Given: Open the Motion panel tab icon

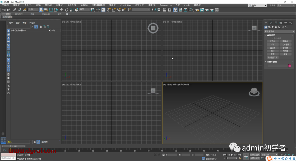Looking at the screenshot, I should 281,23.
